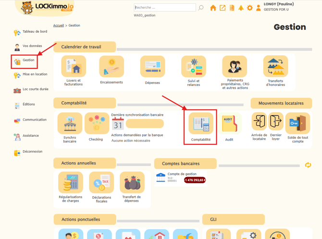Open Transferts d'honoraires
The width and height of the screenshot is (322, 239).
click(275, 67)
